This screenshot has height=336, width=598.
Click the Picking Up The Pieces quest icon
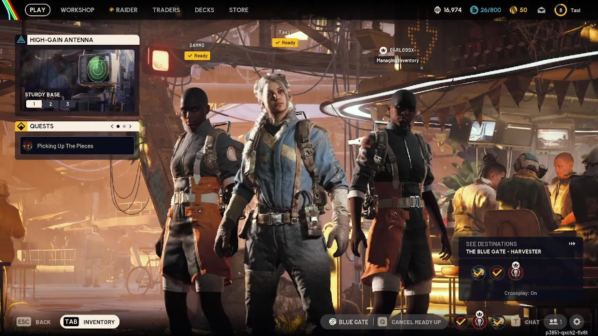point(28,146)
